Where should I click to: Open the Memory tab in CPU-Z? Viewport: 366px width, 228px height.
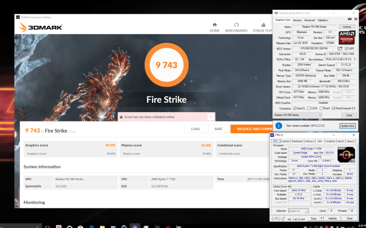[310, 141]
